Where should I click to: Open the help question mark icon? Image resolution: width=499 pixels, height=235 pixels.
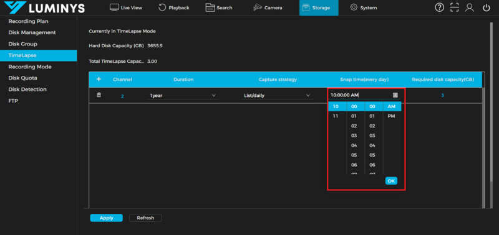(440, 7)
